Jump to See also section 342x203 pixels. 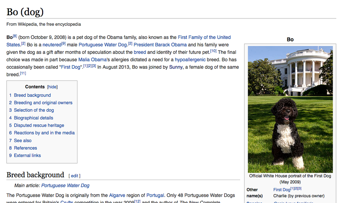[x=23, y=141]
